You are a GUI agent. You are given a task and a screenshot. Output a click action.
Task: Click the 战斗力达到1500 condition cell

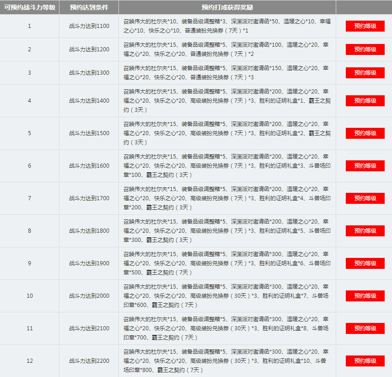pos(88,132)
